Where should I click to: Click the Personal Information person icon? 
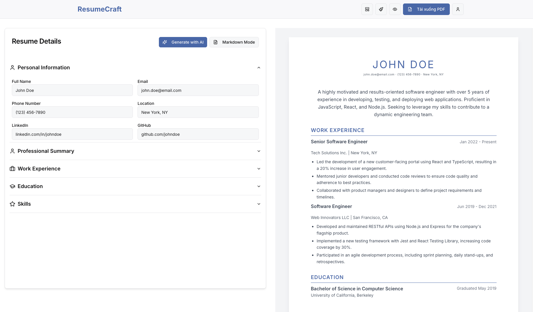click(12, 68)
